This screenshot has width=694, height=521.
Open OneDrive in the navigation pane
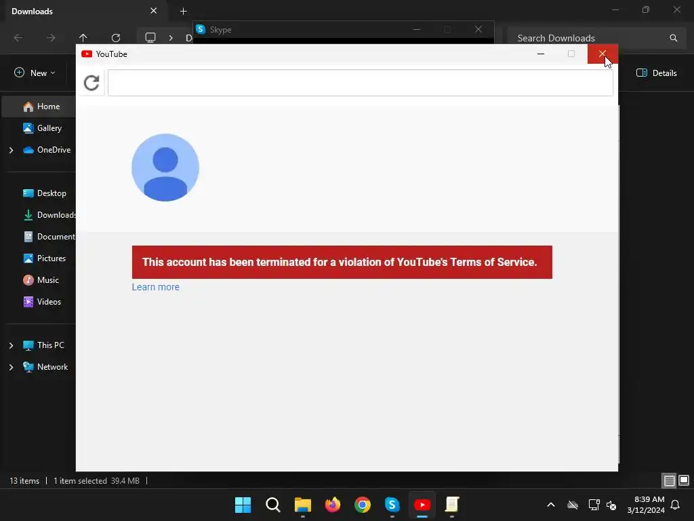coord(47,150)
